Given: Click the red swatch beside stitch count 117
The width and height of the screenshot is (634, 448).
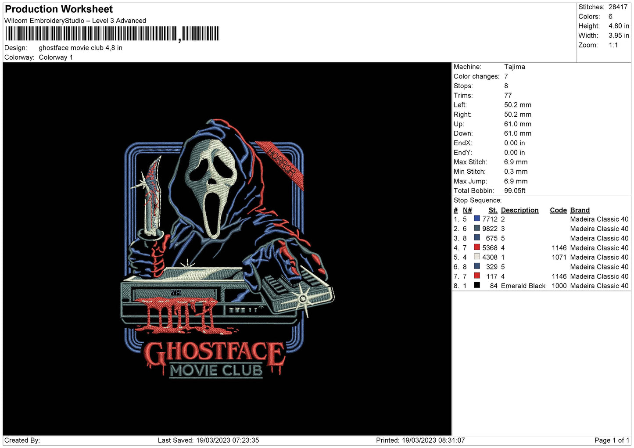Looking at the screenshot, I should (x=477, y=276).
